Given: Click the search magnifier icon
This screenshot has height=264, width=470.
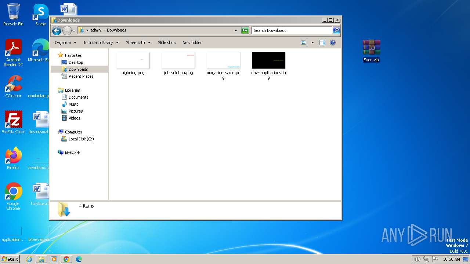Looking at the screenshot, I should coord(336,30).
